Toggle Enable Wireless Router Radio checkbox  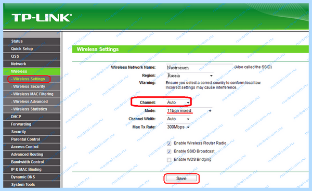(169, 144)
